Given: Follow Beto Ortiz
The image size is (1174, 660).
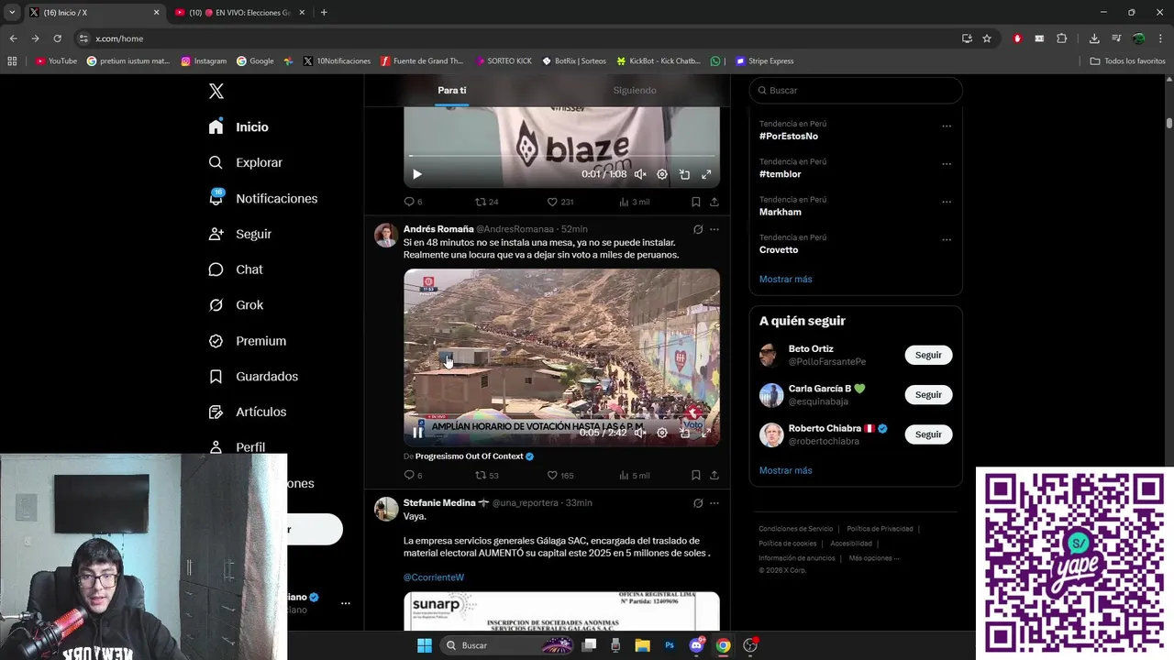Looking at the screenshot, I should 928,355.
